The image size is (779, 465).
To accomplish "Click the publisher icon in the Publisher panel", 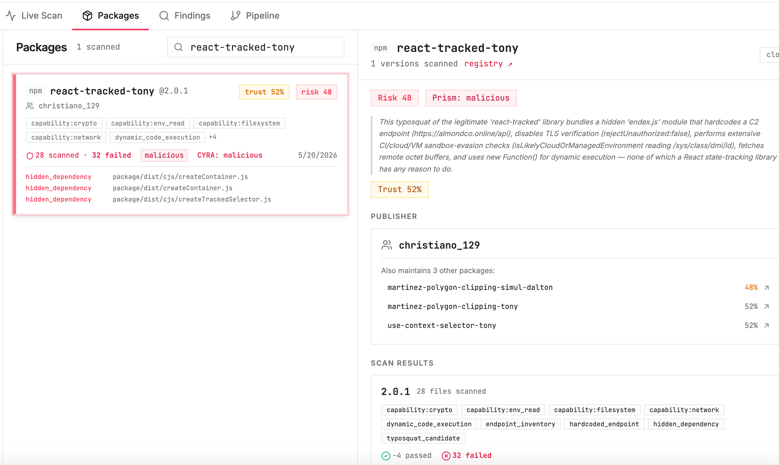I will point(387,245).
